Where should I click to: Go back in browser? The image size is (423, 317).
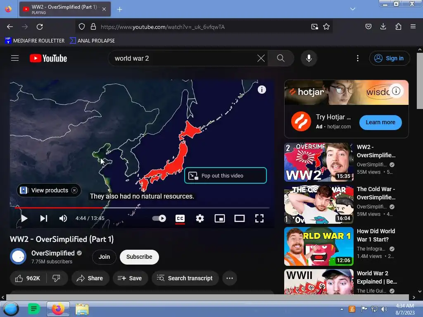point(10,27)
